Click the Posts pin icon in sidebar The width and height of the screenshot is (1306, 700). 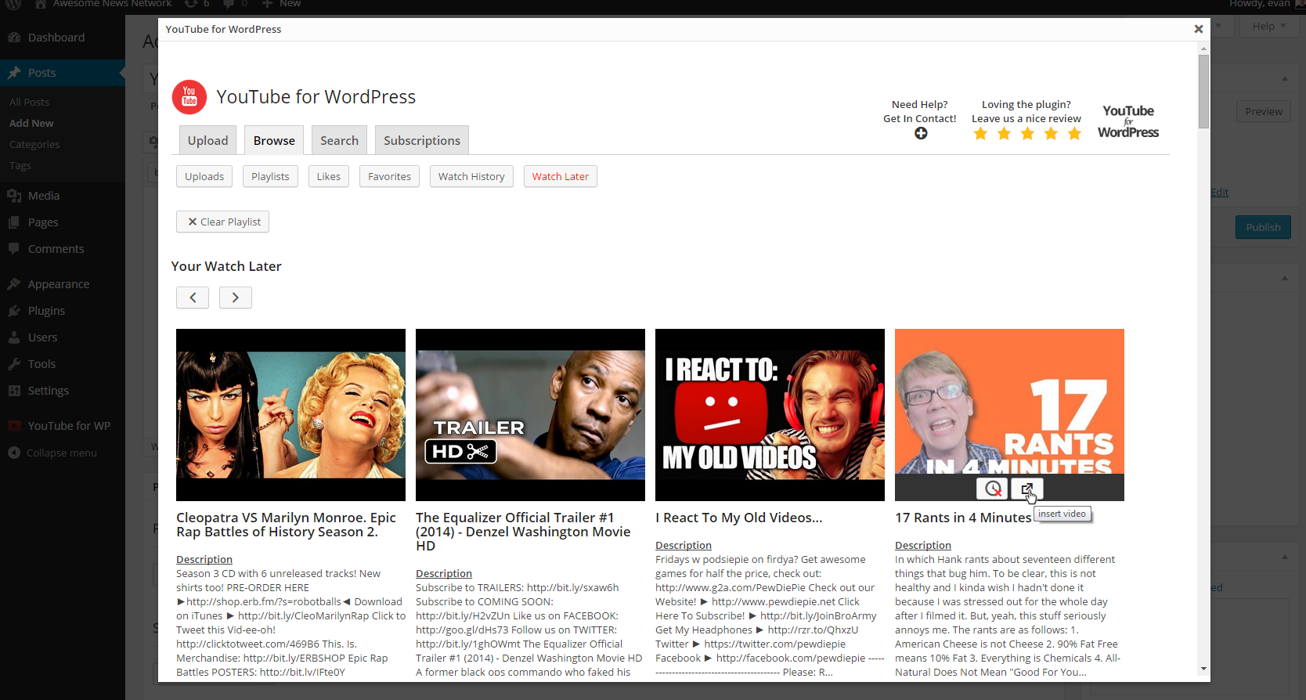click(14, 73)
